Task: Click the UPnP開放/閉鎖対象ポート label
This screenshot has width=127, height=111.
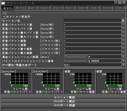Action: click(19, 65)
